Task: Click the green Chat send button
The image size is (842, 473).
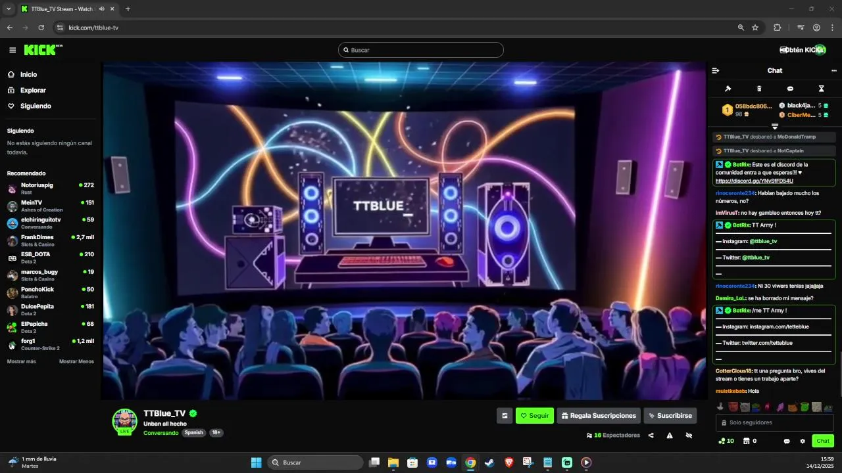Action: (x=822, y=441)
